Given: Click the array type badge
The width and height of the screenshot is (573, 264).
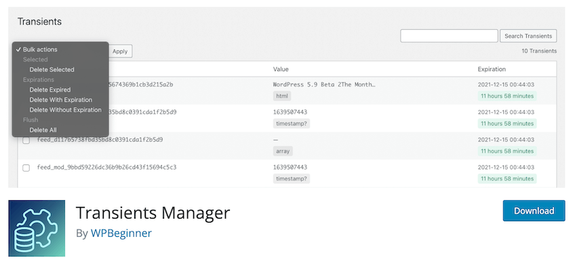Looking at the screenshot, I should [x=283, y=151].
